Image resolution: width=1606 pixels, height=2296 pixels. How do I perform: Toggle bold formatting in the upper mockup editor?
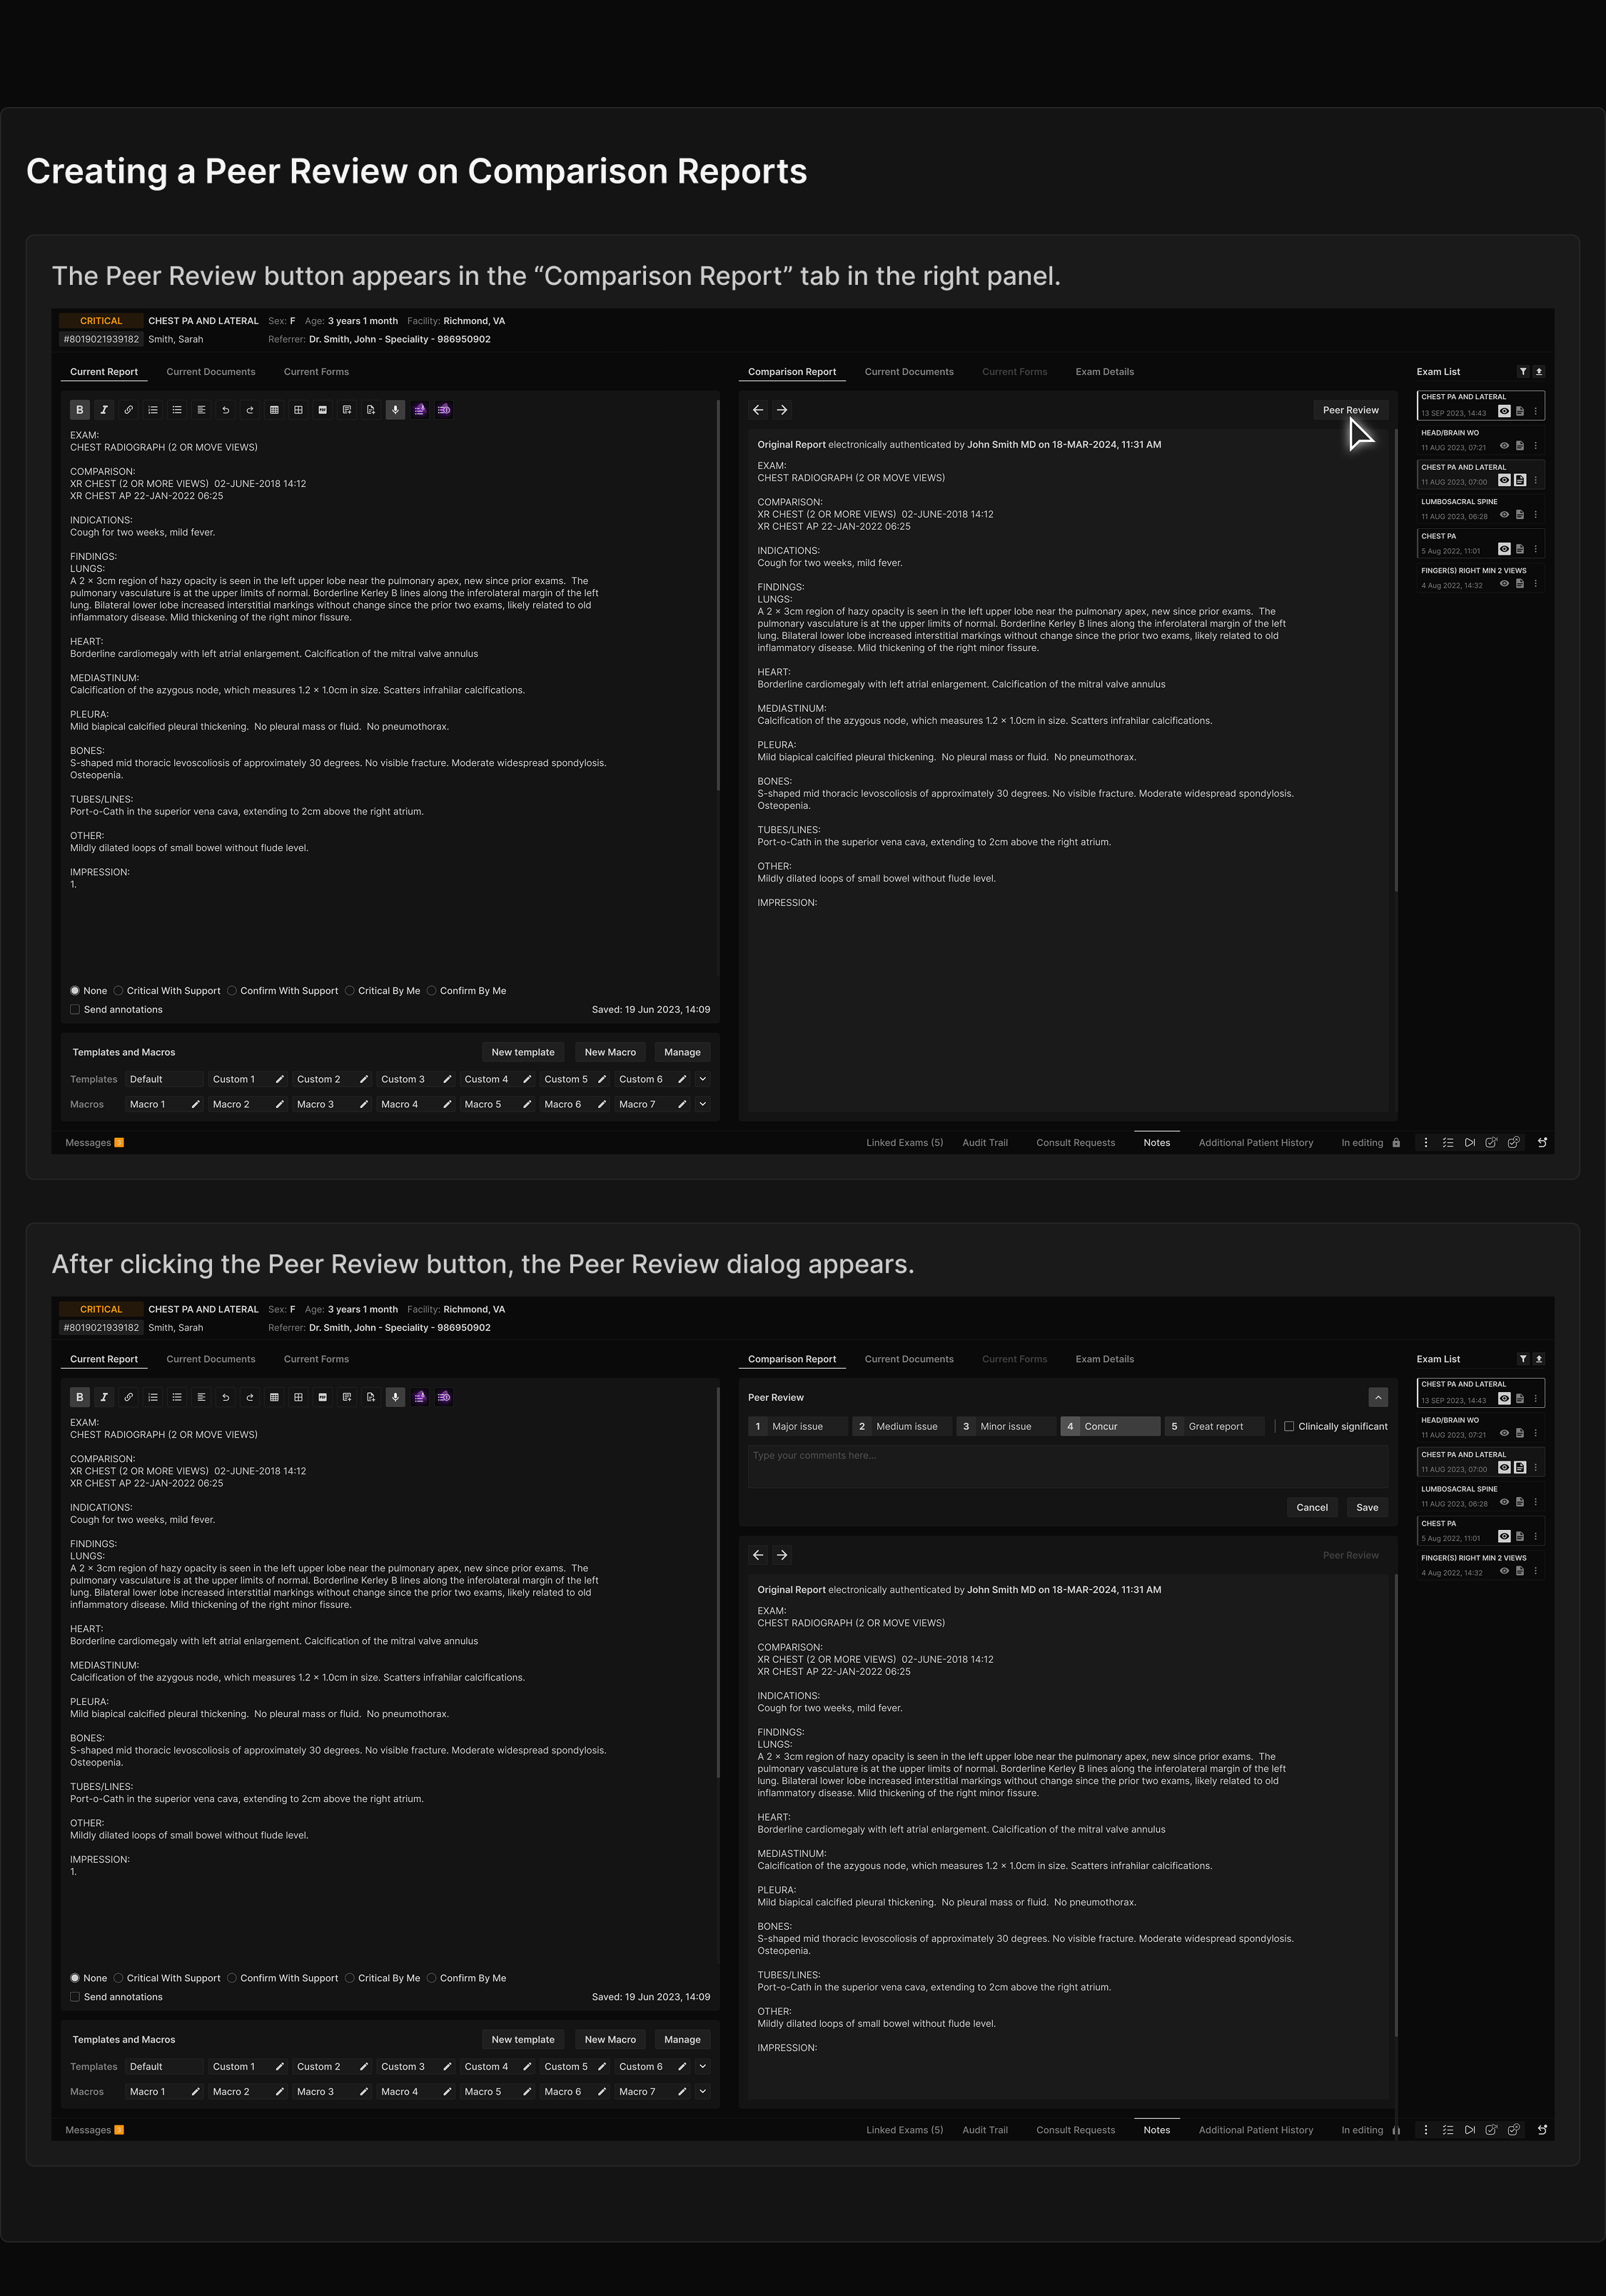[80, 410]
